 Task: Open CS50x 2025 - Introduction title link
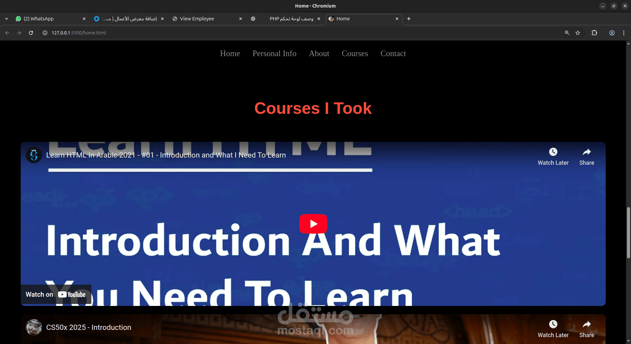click(89, 327)
